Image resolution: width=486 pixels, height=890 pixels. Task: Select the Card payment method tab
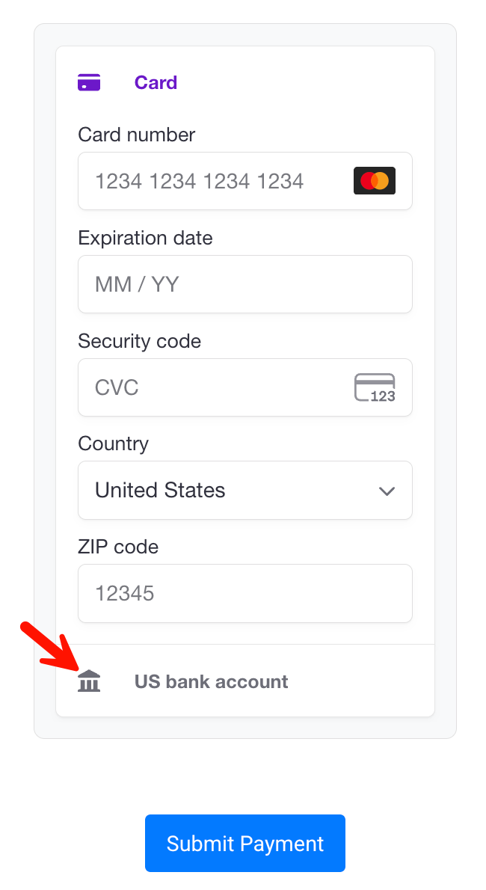156,82
